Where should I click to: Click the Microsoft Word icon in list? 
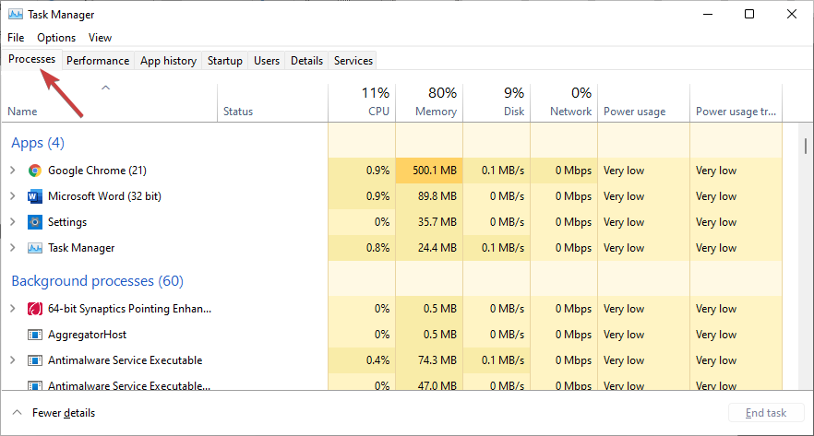(35, 196)
